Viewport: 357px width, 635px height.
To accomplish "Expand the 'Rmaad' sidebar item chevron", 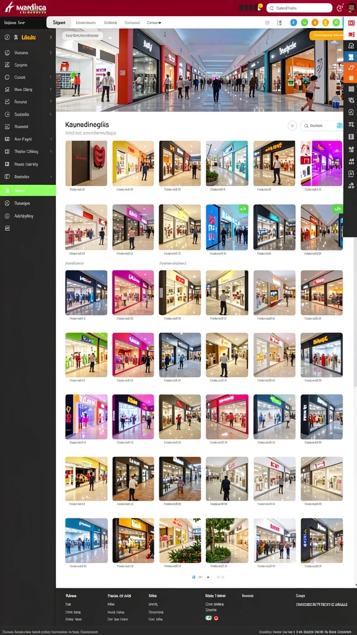I will point(51,102).
